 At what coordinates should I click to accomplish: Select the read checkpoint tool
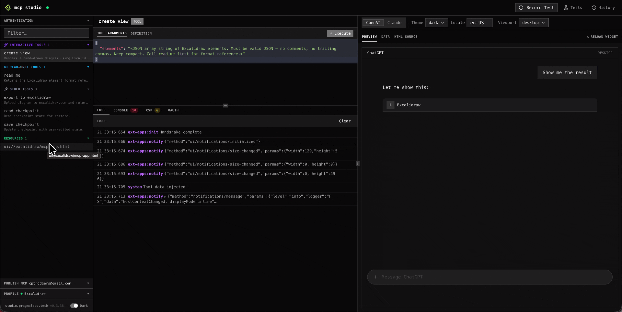47,113
